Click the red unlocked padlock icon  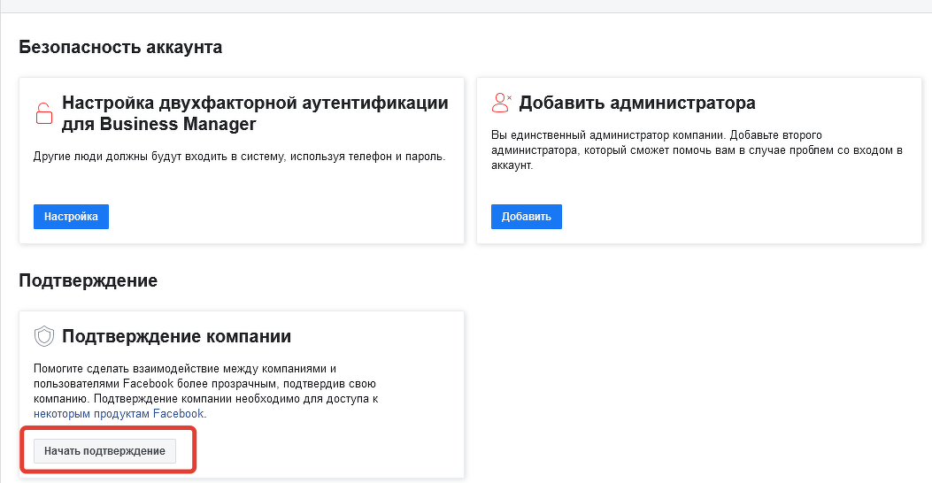tap(43, 113)
